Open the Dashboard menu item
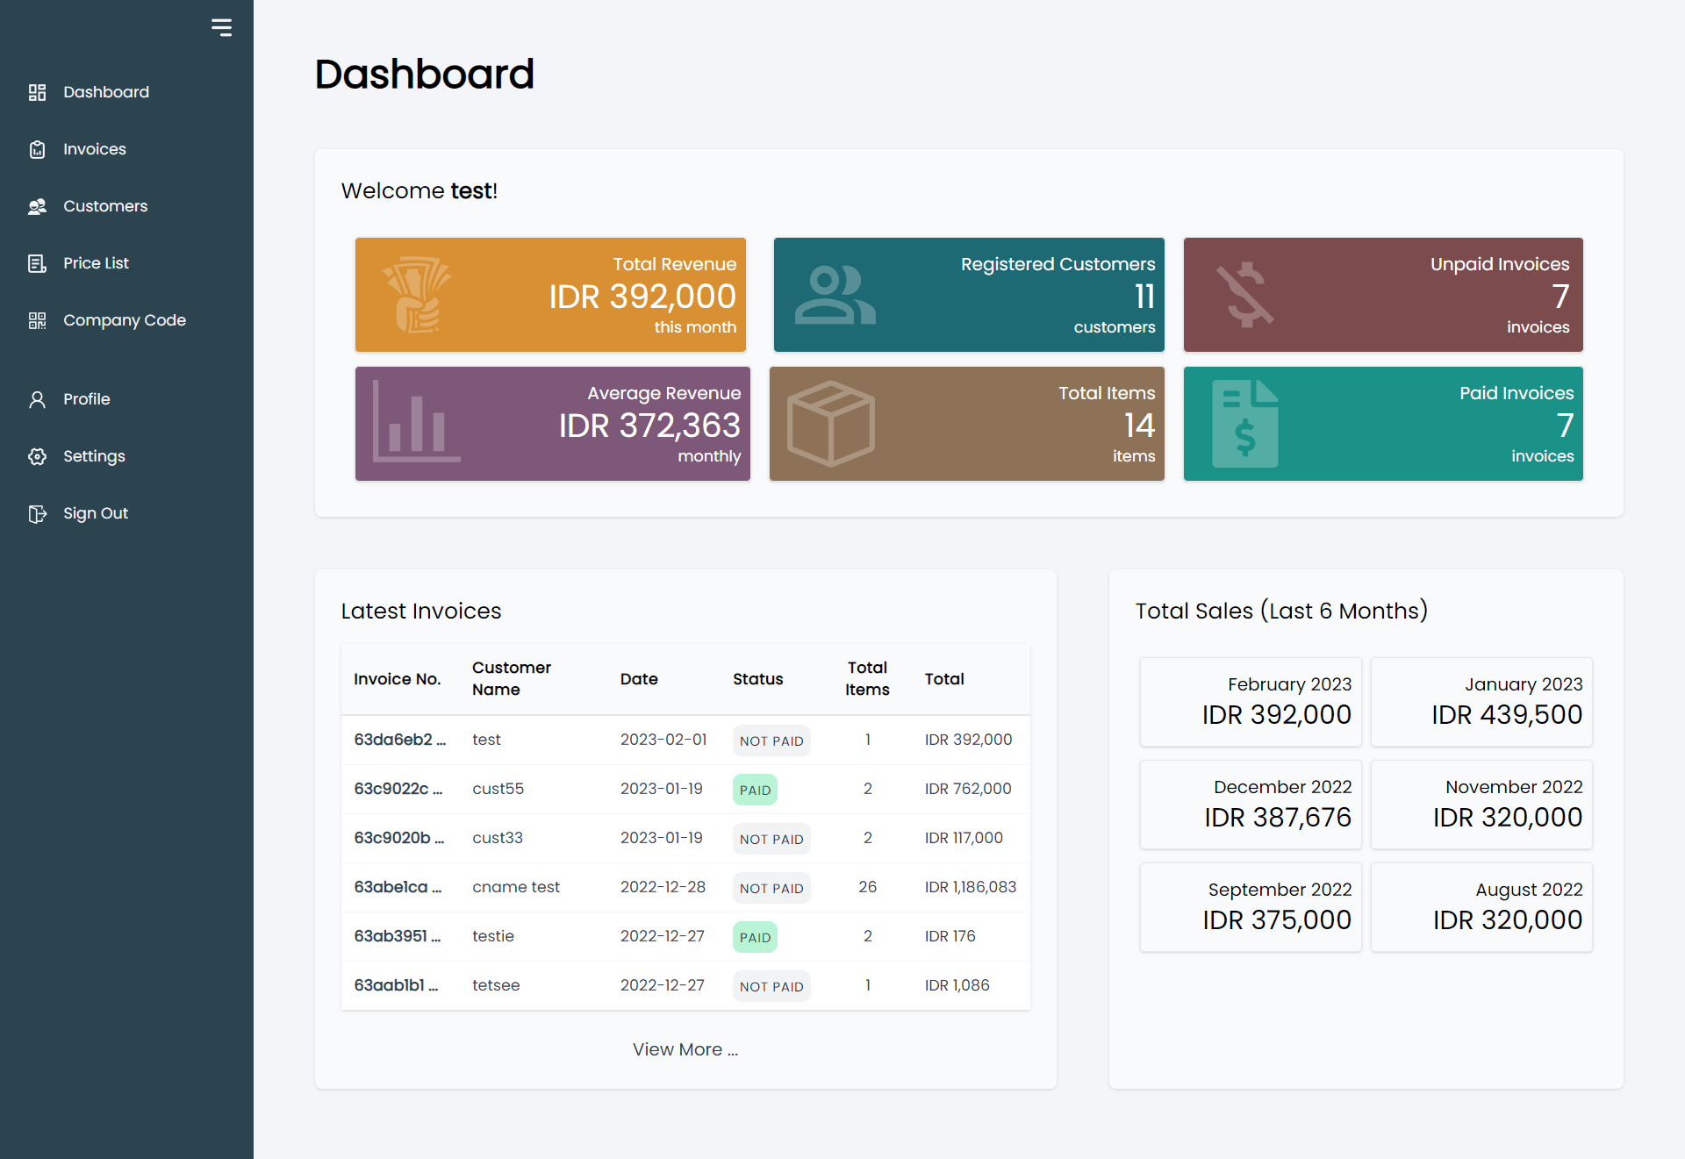The image size is (1685, 1159). pyautogui.click(x=105, y=92)
